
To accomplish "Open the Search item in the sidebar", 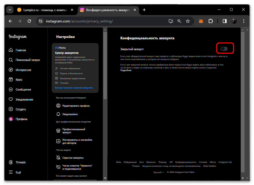I will [x=25, y=60].
